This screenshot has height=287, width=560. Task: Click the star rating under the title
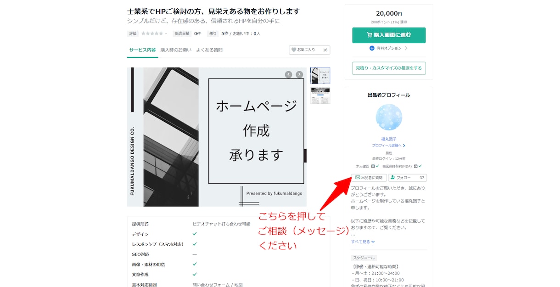152,34
